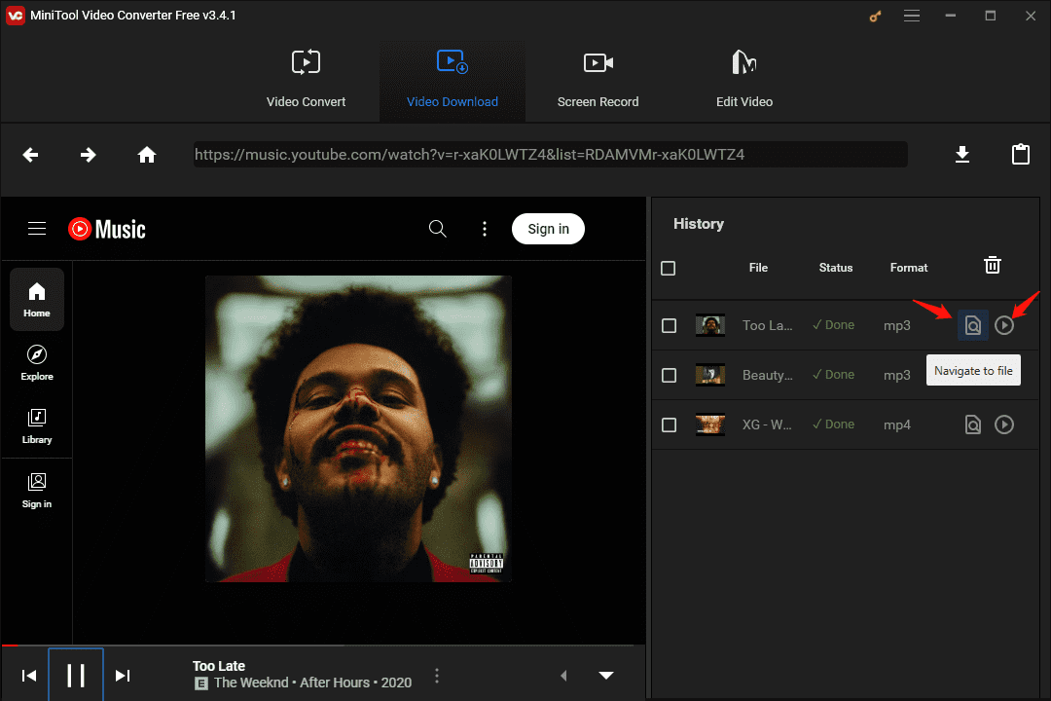Click the XG - W... file thumbnail

tap(710, 424)
